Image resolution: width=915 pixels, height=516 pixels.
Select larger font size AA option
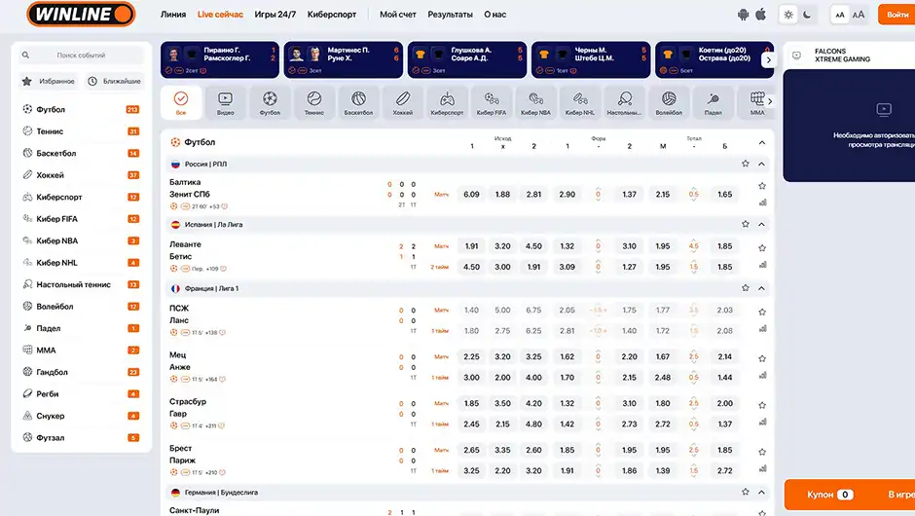[x=858, y=15]
